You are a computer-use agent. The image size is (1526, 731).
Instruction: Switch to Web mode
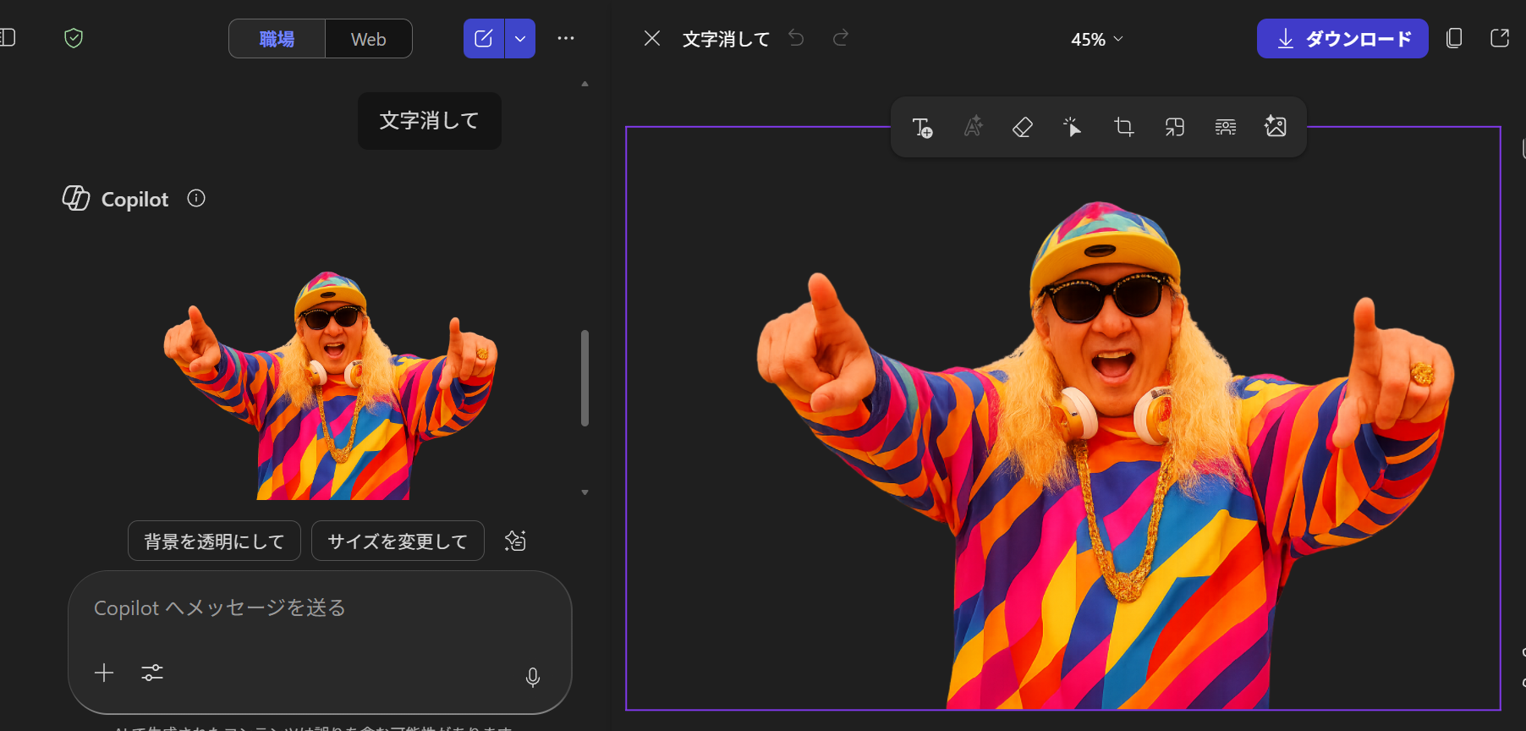pyautogui.click(x=369, y=39)
